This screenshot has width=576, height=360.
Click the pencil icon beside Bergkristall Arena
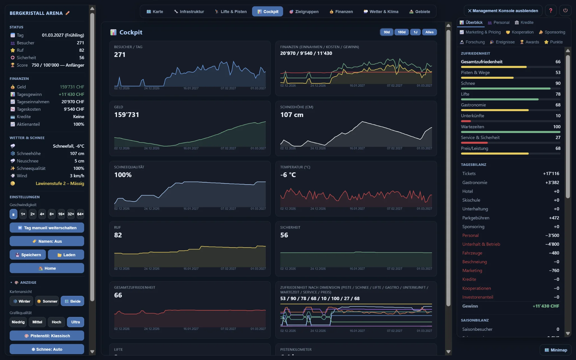pyautogui.click(x=67, y=13)
